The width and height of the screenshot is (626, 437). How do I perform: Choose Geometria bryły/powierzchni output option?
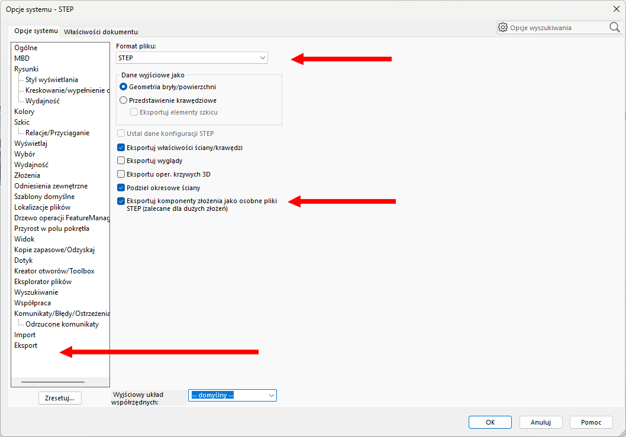pyautogui.click(x=123, y=87)
